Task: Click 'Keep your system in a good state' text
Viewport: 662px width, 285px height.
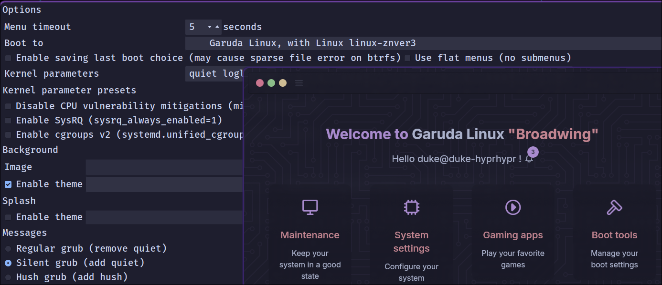Action: tap(310, 265)
